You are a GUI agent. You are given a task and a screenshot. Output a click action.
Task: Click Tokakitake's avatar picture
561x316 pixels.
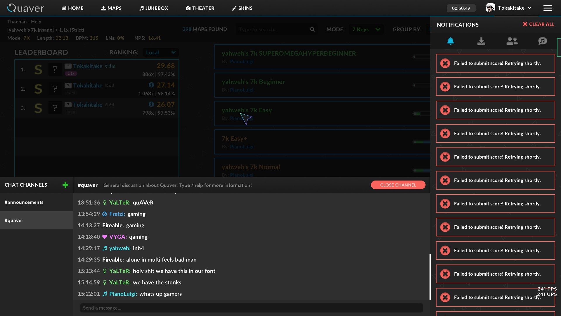(x=490, y=8)
